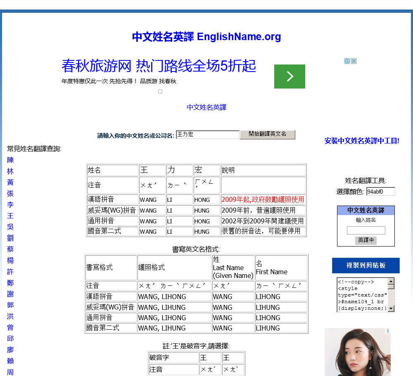413x376 pixels.
Task: Open surname link 林
Action: pyautogui.click(x=10, y=171)
